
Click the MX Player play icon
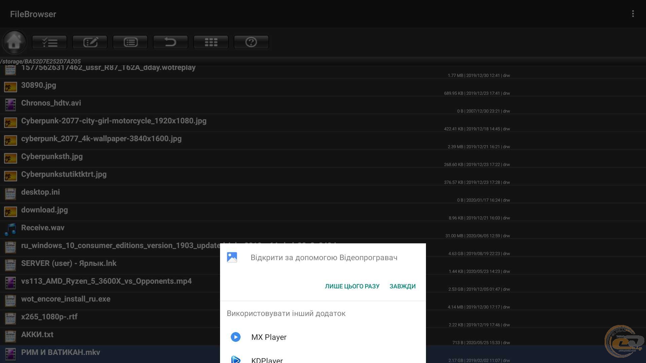click(236, 337)
